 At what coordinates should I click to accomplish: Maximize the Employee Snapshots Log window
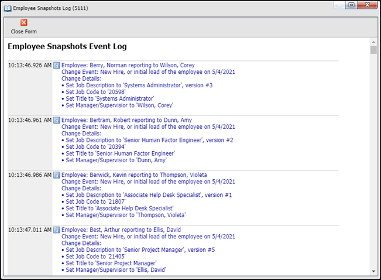(351, 5)
